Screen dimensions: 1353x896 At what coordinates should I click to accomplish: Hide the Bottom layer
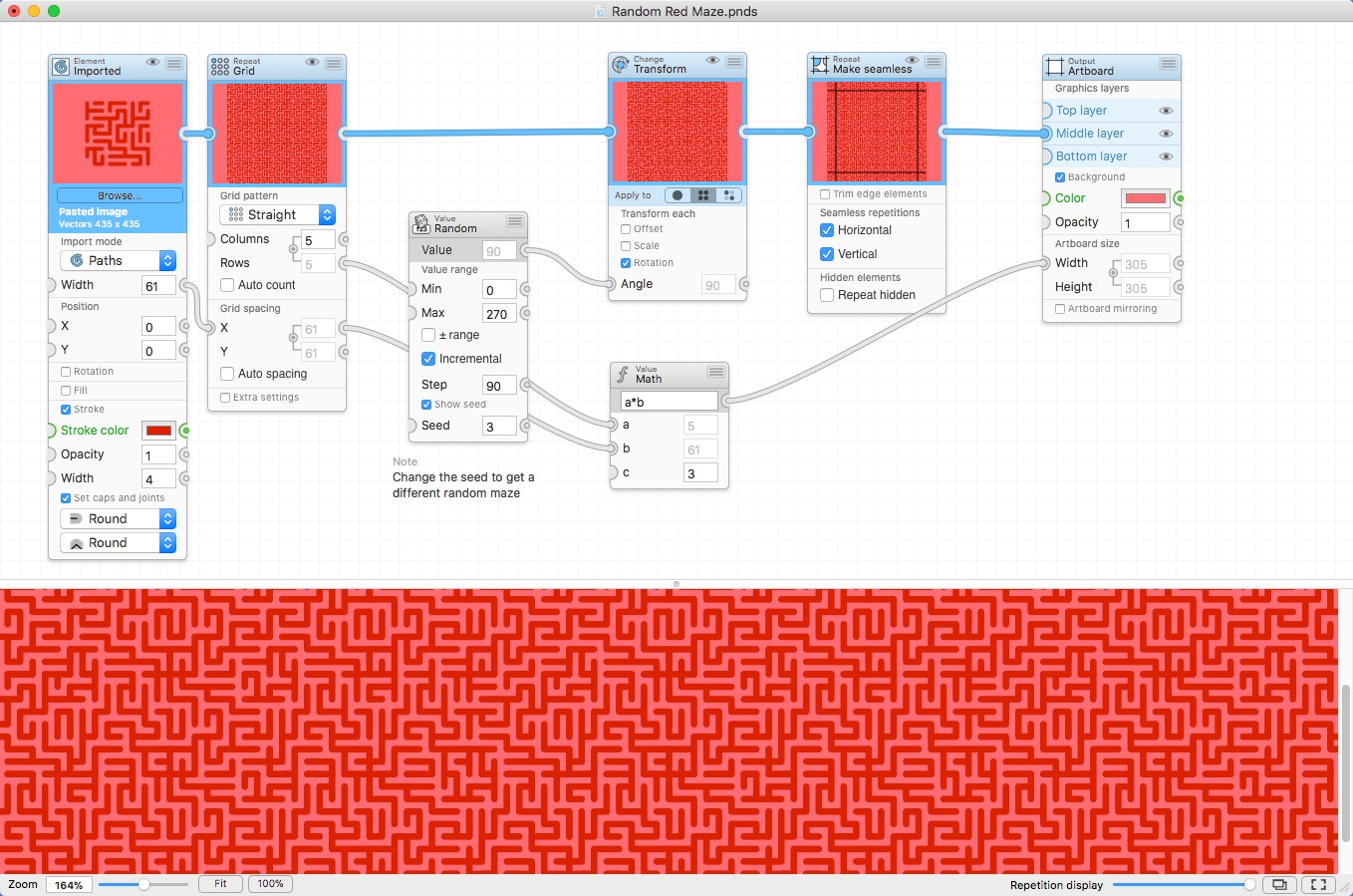point(1166,156)
